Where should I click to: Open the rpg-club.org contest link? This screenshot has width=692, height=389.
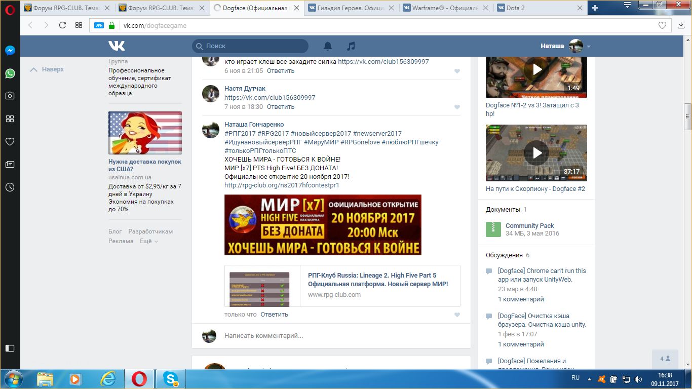tap(282, 185)
